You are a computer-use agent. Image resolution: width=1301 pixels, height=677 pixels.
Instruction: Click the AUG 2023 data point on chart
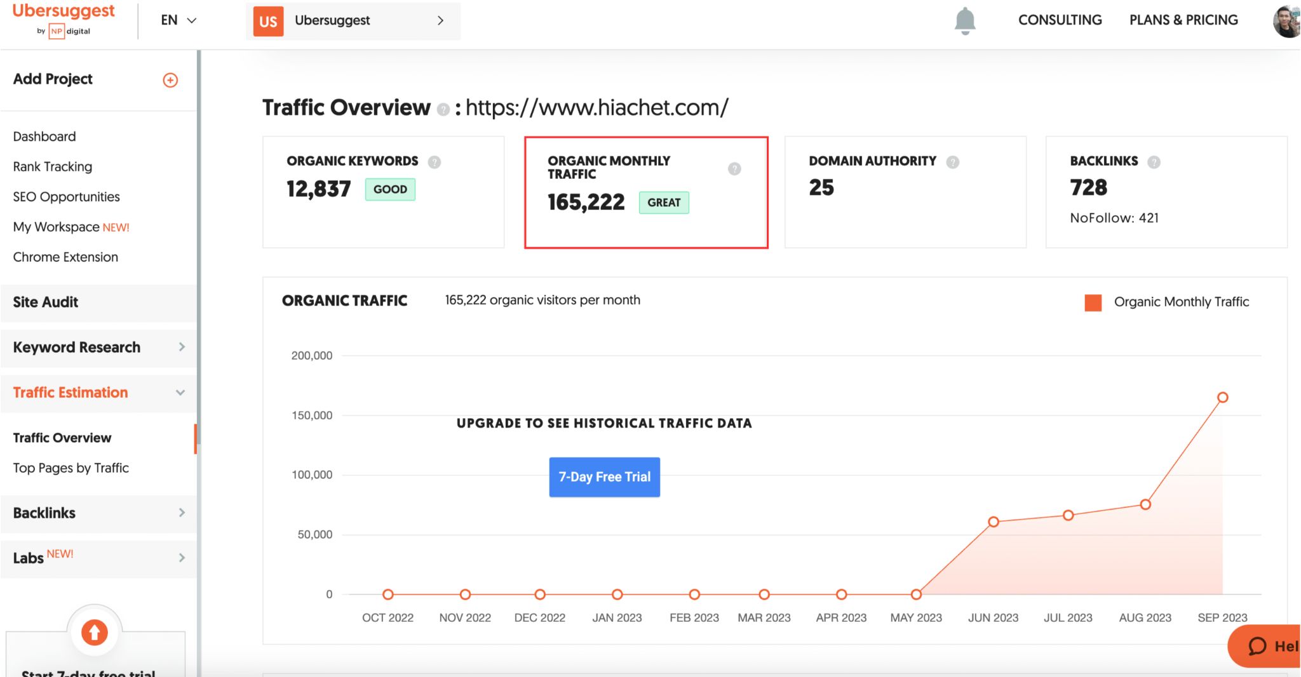point(1145,505)
